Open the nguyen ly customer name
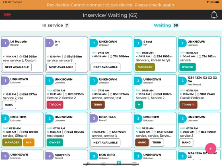Screen dimensions: 222x166 (62, 155)
